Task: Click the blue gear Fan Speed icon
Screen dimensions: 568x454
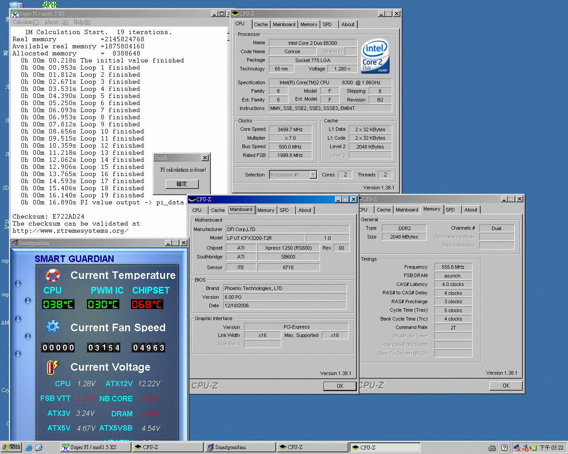Action: click(x=53, y=327)
